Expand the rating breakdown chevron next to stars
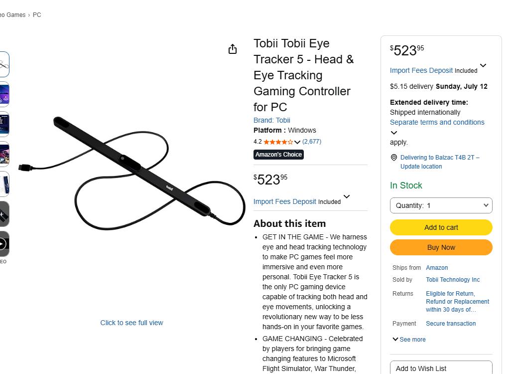The image size is (511, 374). [297, 142]
